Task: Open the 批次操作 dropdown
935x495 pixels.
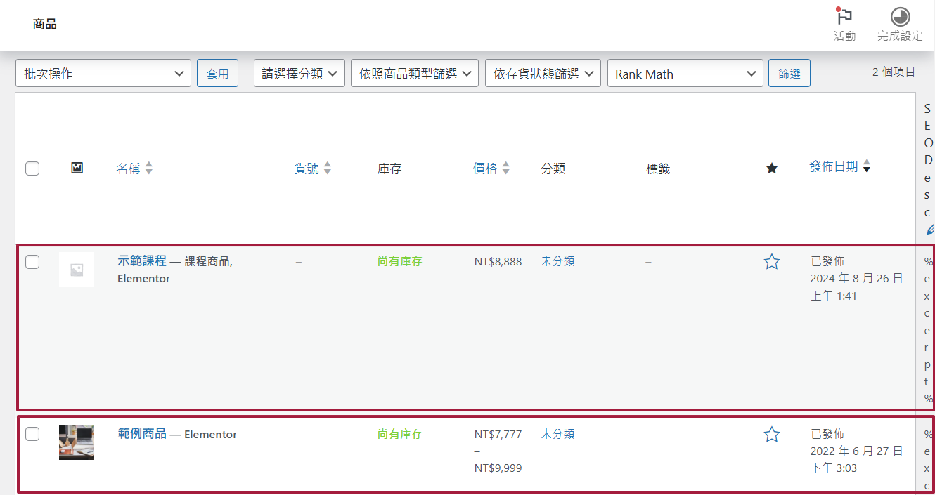Action: click(x=103, y=74)
